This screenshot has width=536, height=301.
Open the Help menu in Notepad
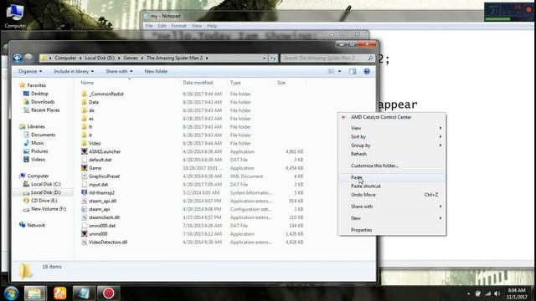point(212,26)
